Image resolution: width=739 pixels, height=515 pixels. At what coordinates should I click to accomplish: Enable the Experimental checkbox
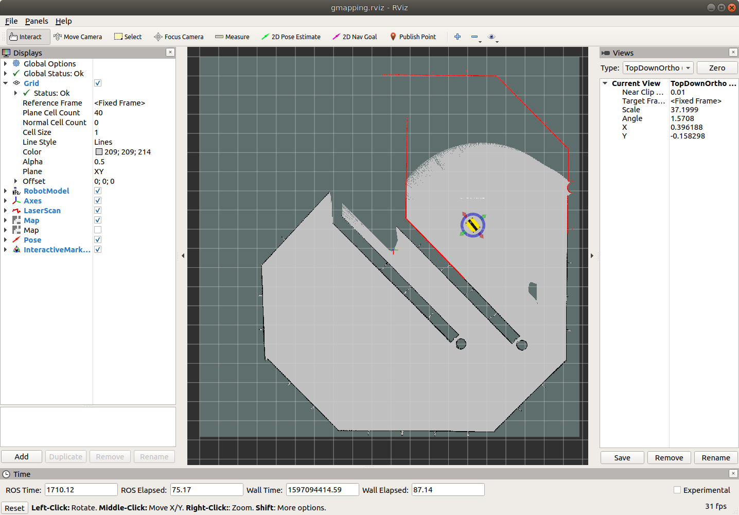click(x=677, y=490)
